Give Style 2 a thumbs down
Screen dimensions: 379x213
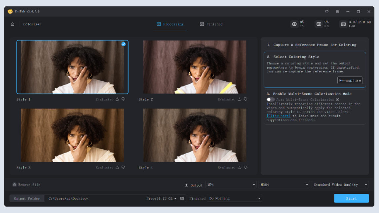pyautogui.click(x=246, y=99)
